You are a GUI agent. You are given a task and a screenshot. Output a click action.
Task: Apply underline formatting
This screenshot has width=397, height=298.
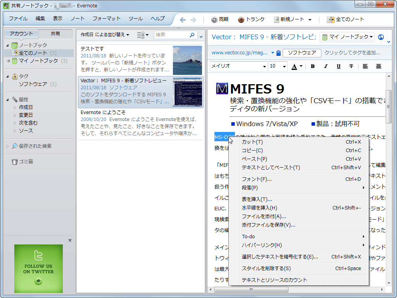coord(338,66)
